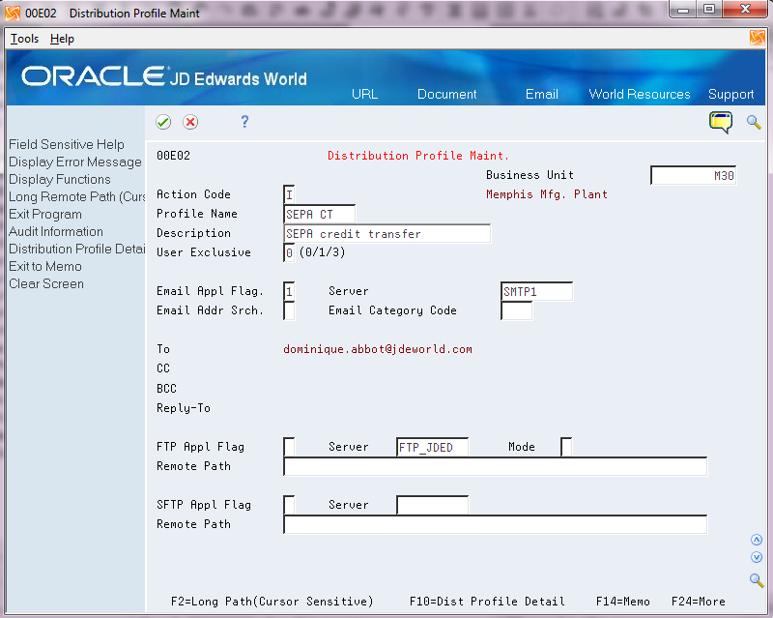
Task: Click the Email Appl Flag field
Action: 289,291
